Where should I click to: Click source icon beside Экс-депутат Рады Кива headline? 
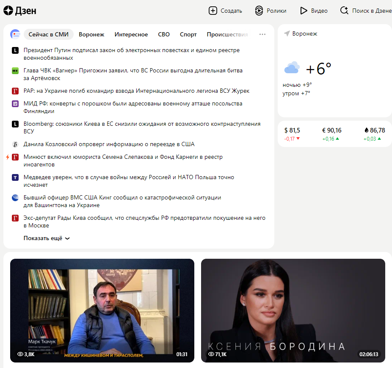pos(15,218)
